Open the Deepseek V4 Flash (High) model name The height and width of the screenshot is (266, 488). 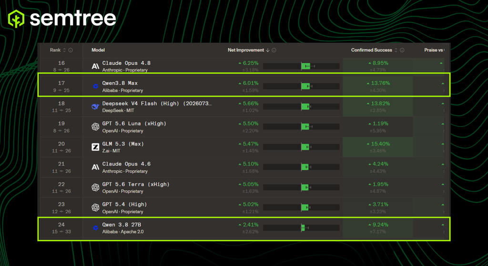[x=157, y=103]
